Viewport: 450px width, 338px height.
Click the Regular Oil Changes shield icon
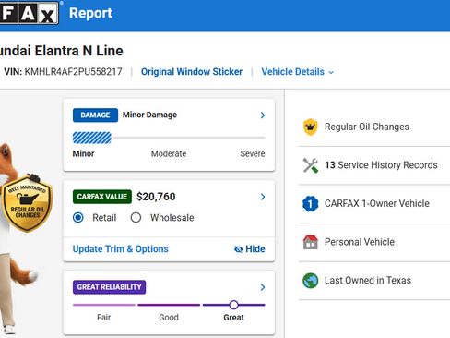tap(310, 127)
